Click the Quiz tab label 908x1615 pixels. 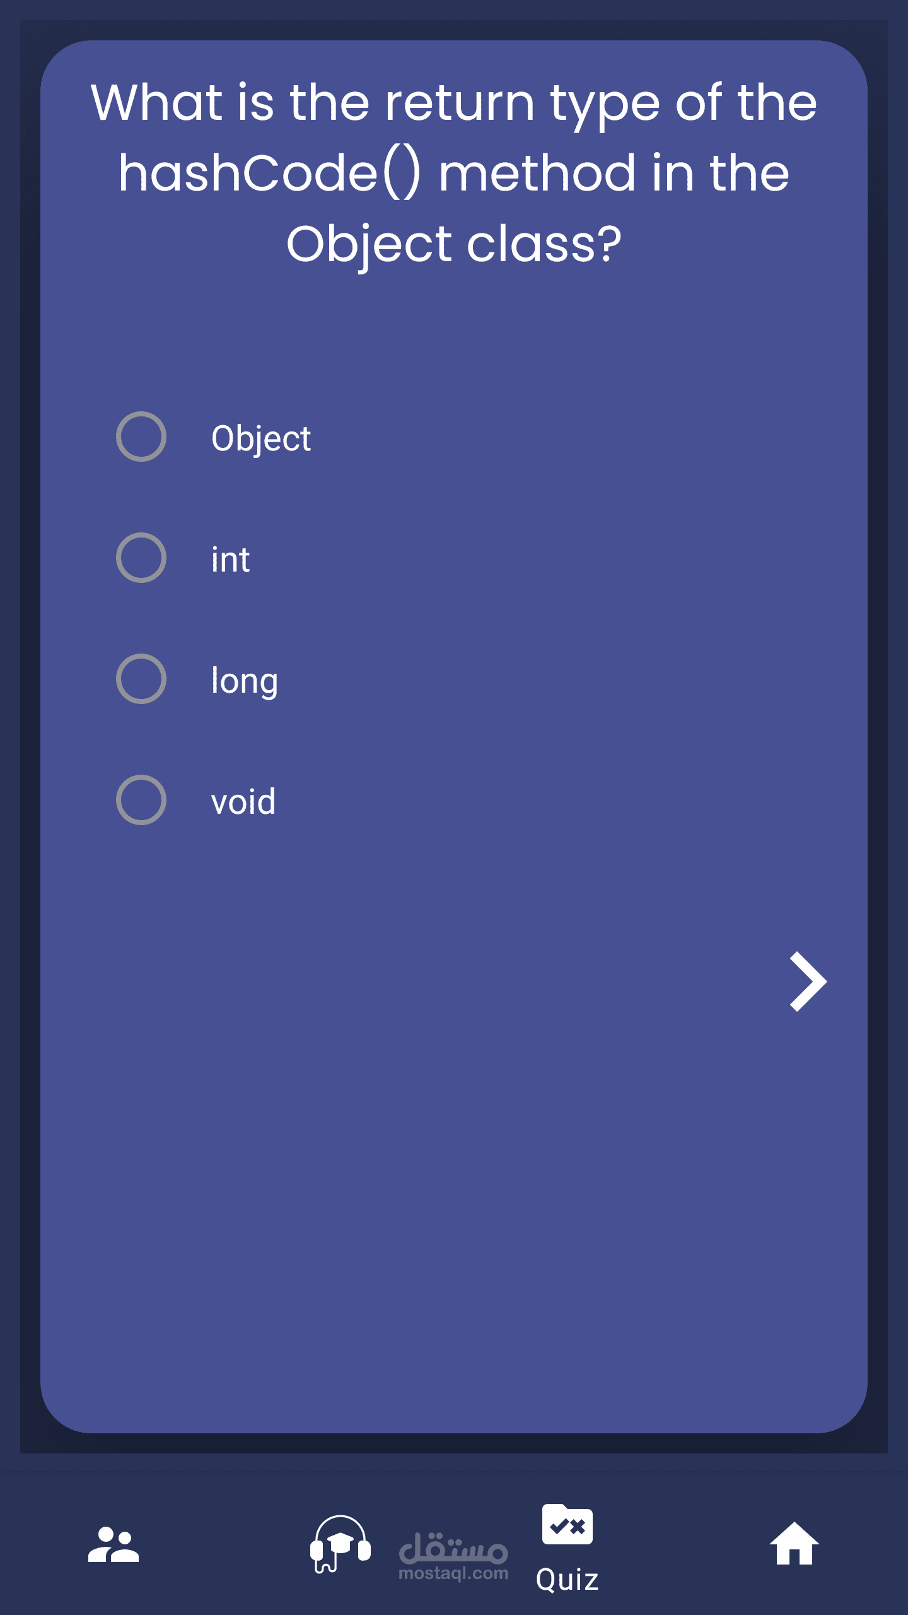[x=567, y=1580]
